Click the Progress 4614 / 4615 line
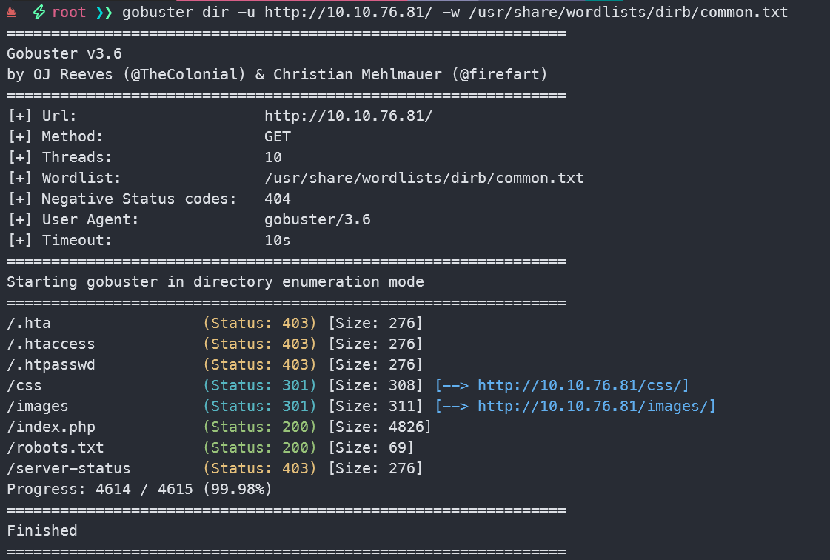Viewport: 830px width, 560px height. [x=139, y=489]
